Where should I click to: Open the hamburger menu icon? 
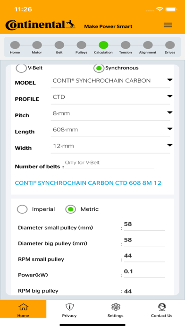[168, 25]
